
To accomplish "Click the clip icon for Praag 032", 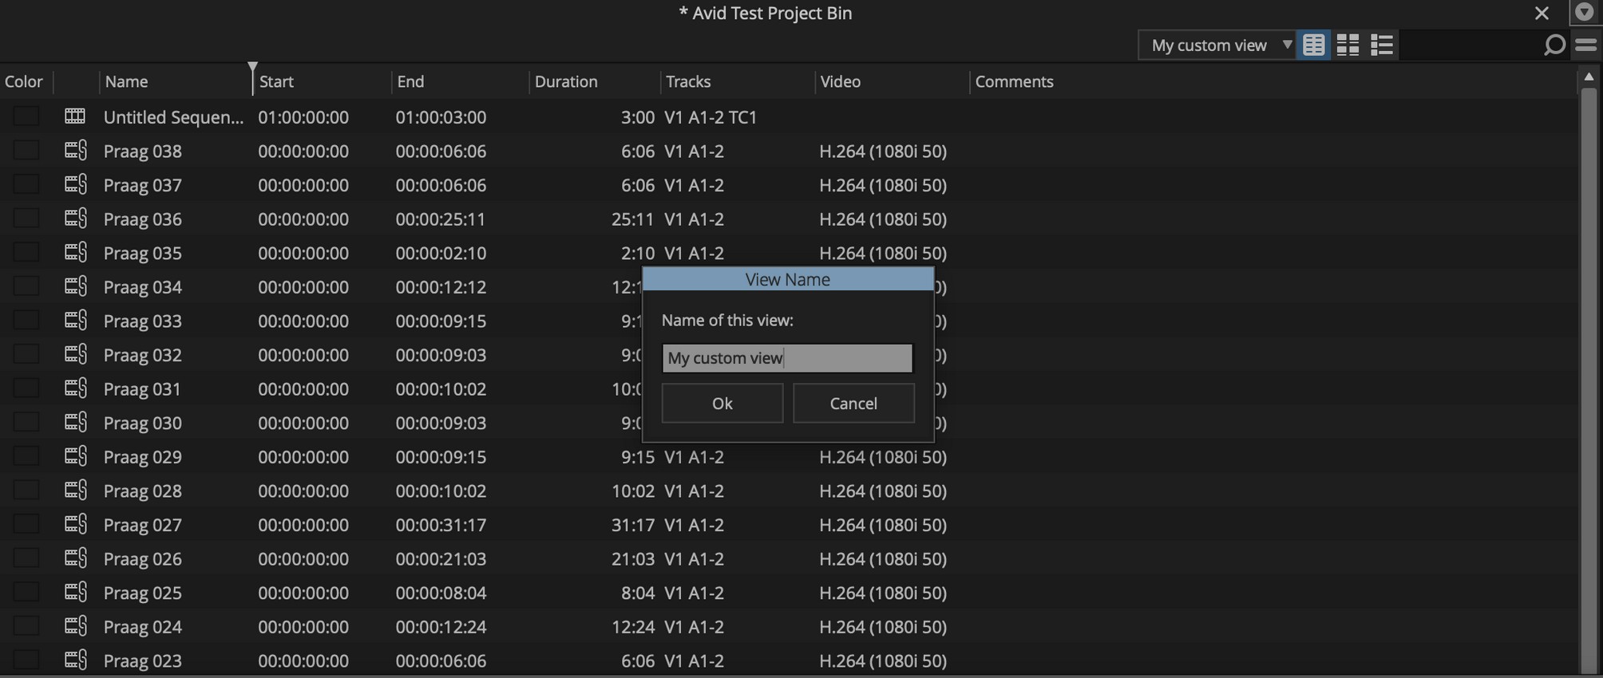I will 76,353.
